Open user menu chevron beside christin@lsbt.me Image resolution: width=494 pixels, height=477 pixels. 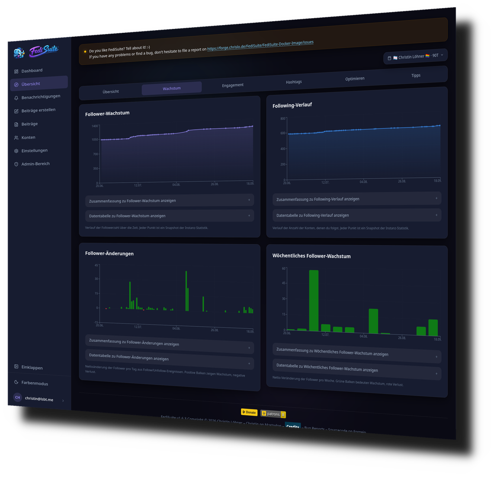(x=63, y=401)
